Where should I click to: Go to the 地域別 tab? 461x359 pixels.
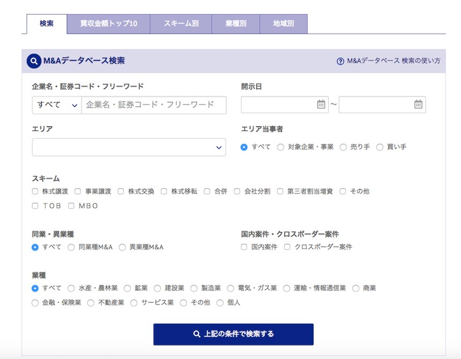[283, 24]
